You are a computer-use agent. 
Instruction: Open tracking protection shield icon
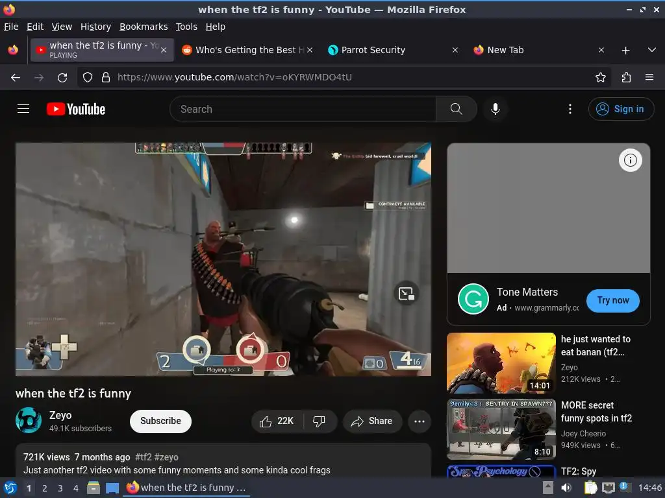pos(88,78)
